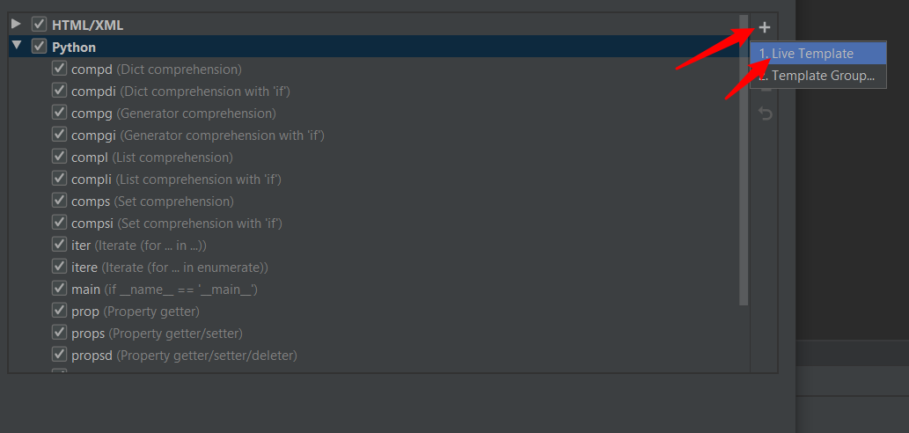This screenshot has height=433, width=909.
Task: Disable the compd Dict comprehension checkbox
Action: click(60, 69)
